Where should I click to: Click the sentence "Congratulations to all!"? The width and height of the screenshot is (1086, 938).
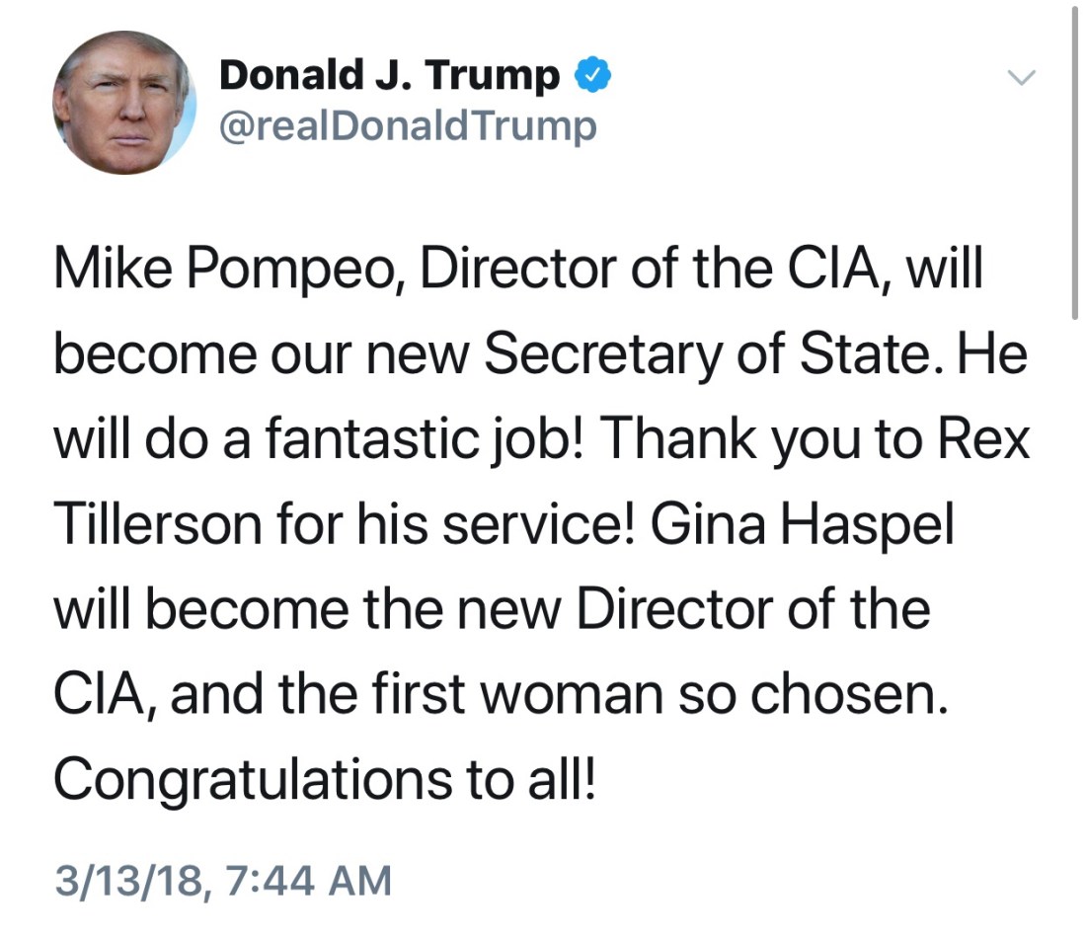326,779
